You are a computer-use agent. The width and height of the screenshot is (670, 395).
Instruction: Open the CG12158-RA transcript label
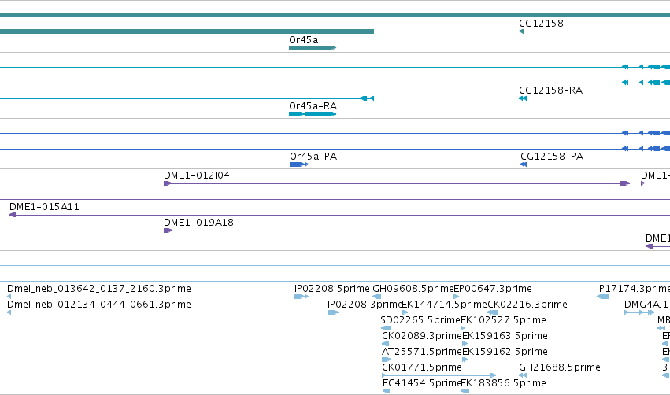click(550, 90)
